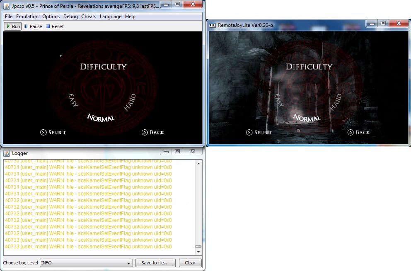Click the logger scrollbar up arrow
Viewport: 411px width, 271px height.
(198, 164)
